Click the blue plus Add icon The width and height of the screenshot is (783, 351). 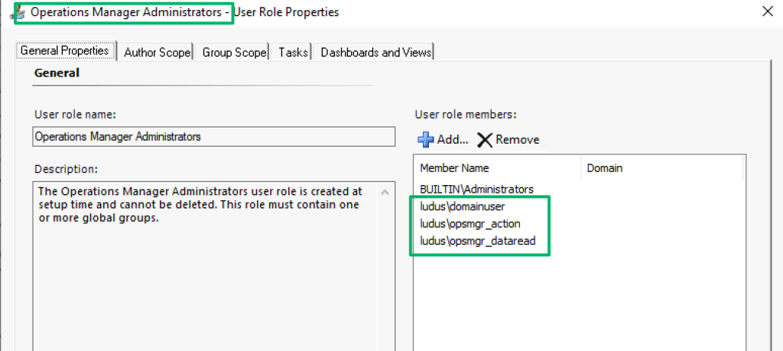(425, 139)
